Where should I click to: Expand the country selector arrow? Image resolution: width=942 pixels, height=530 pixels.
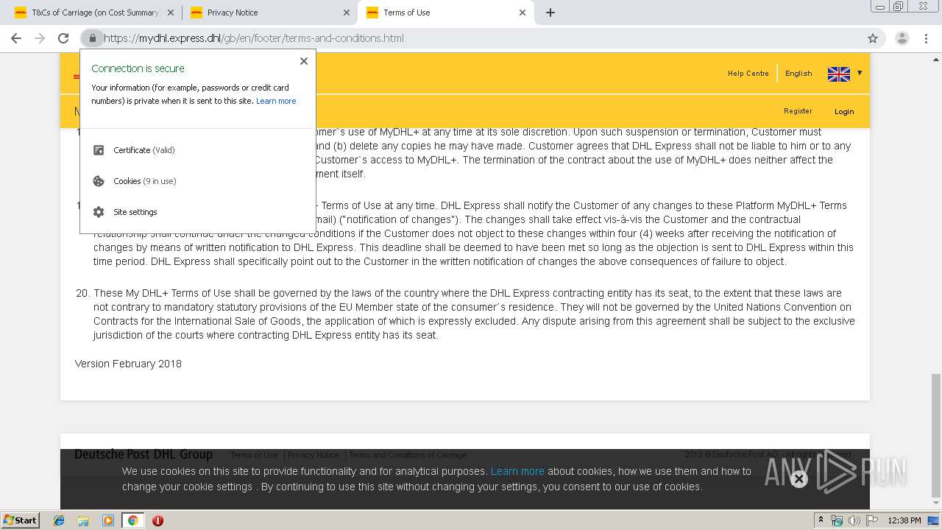pos(860,73)
